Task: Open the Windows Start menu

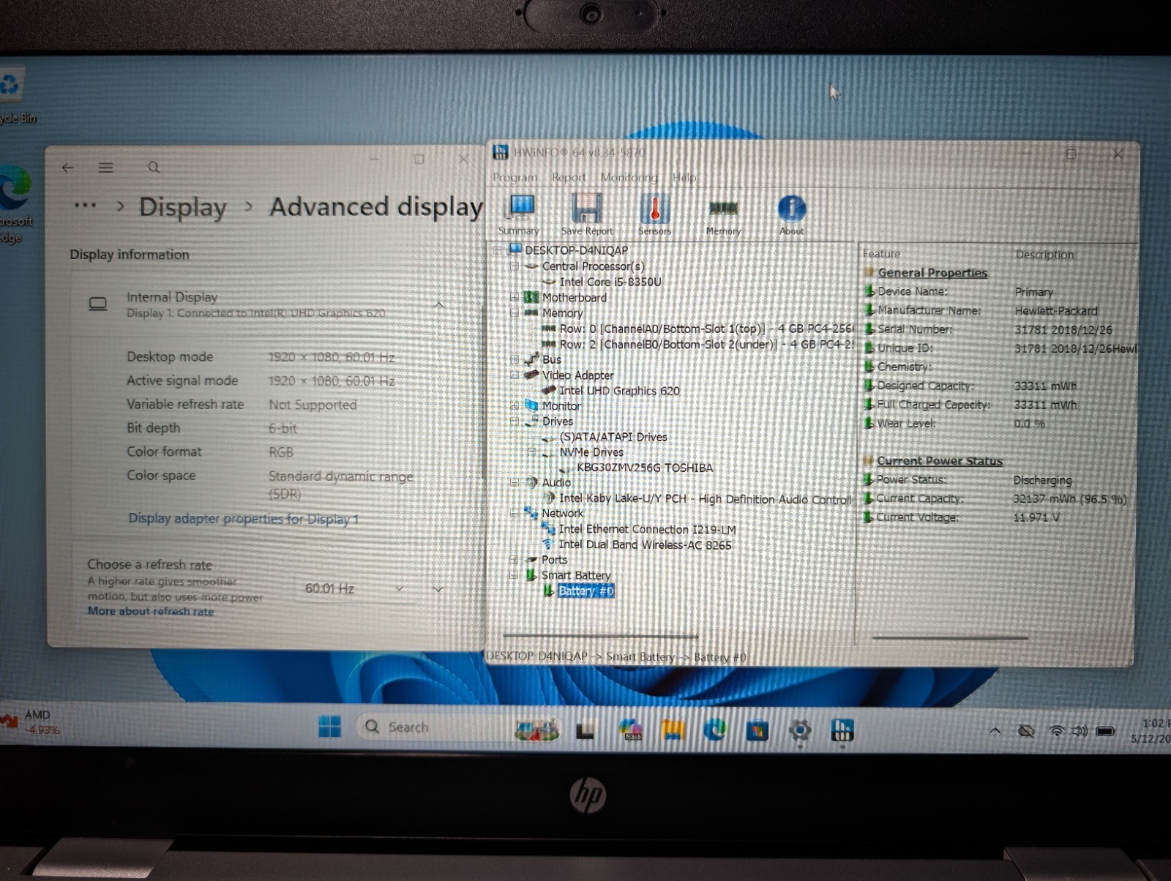Action: tap(329, 727)
